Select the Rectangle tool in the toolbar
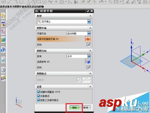 [39, 2]
